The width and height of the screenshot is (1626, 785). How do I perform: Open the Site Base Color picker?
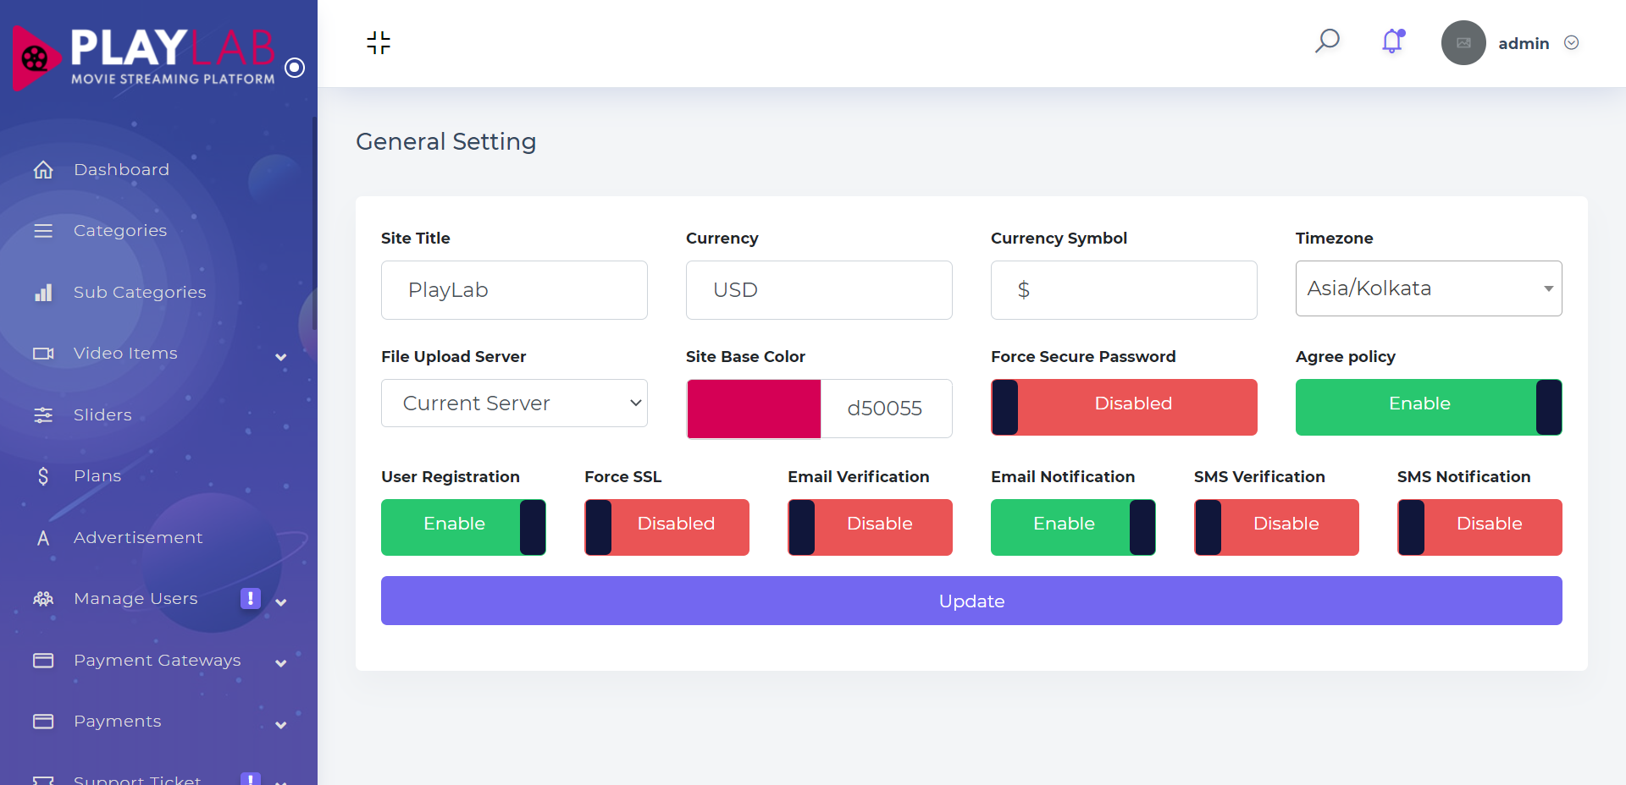tap(754, 409)
